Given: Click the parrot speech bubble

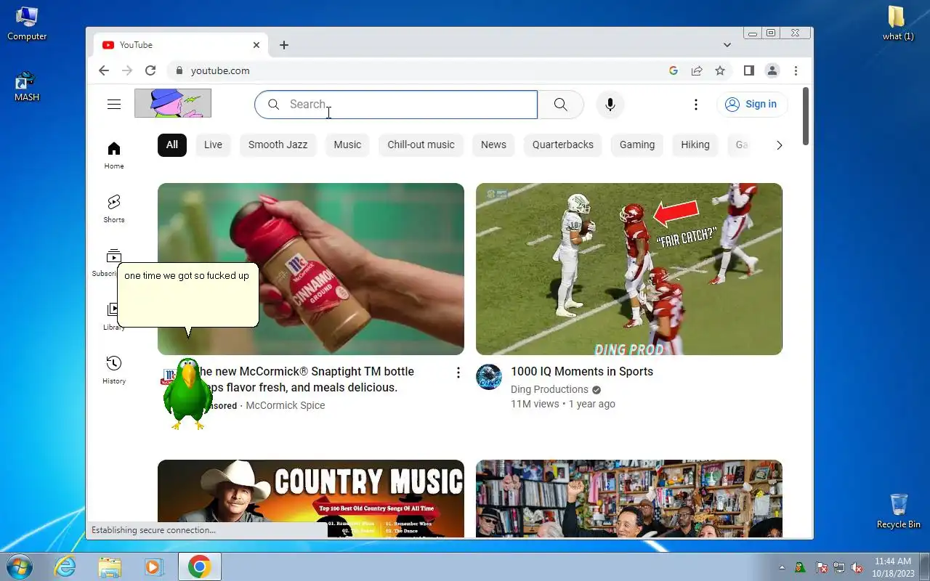Looking at the screenshot, I should [x=187, y=296].
